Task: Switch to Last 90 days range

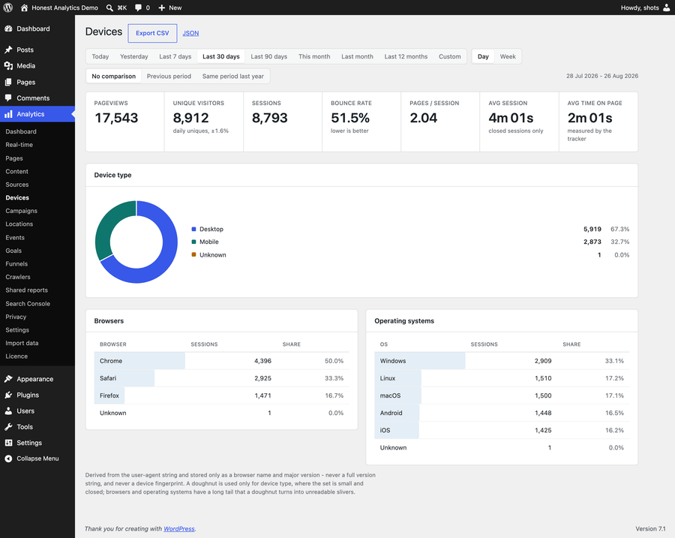Action: coord(269,56)
